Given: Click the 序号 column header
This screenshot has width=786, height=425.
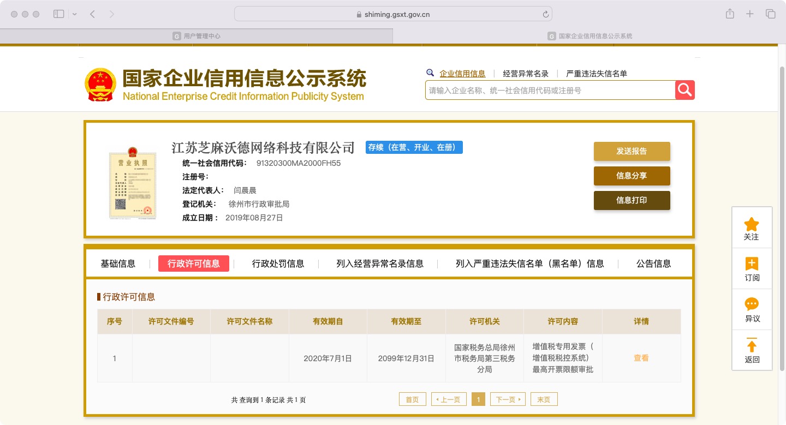Looking at the screenshot, I should [x=115, y=321].
